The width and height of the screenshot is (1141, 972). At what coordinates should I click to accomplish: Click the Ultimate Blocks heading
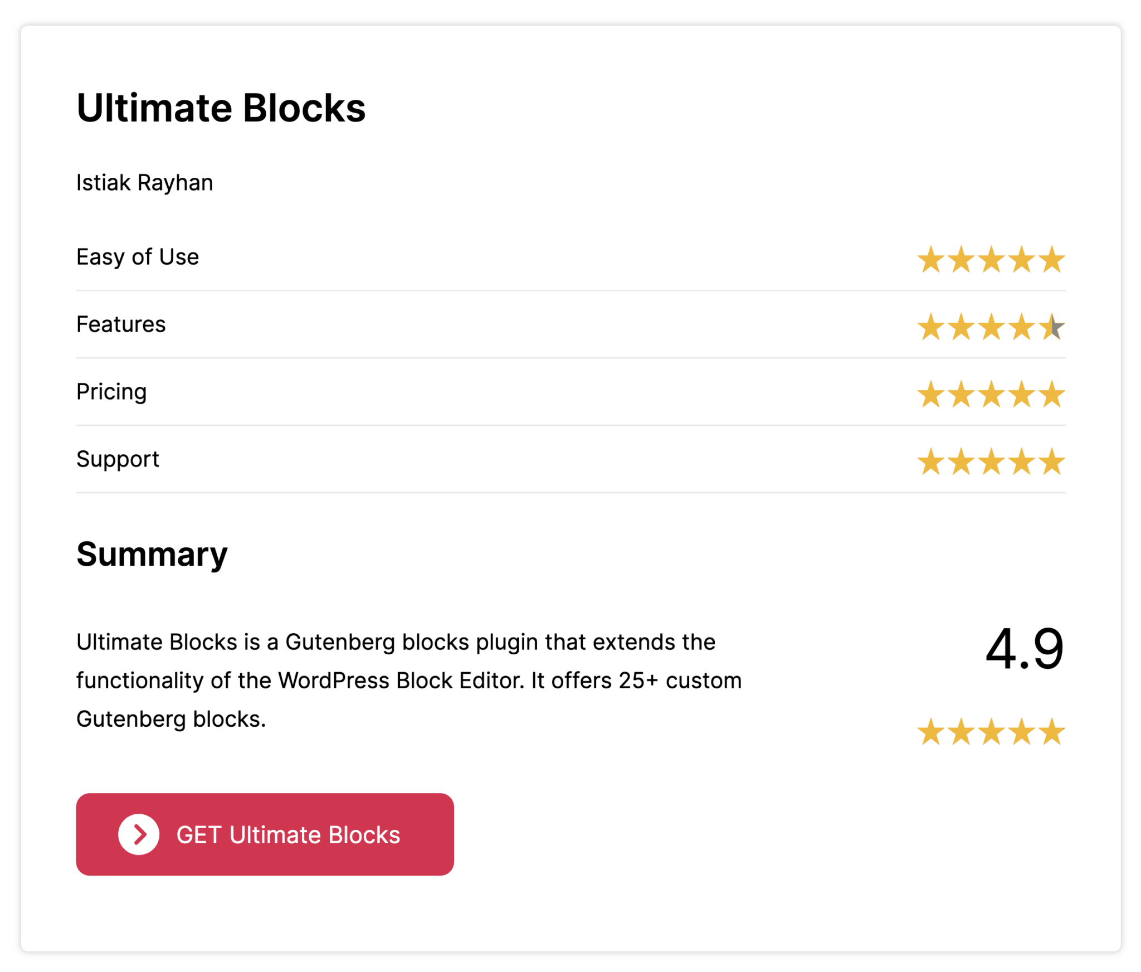221,108
